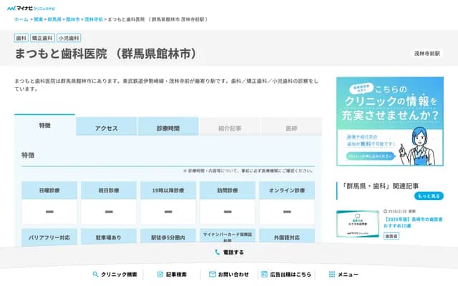This screenshot has height=286, width=458.
Task: Click the envelope icon for お問い合わせ
Action: tap(213, 274)
